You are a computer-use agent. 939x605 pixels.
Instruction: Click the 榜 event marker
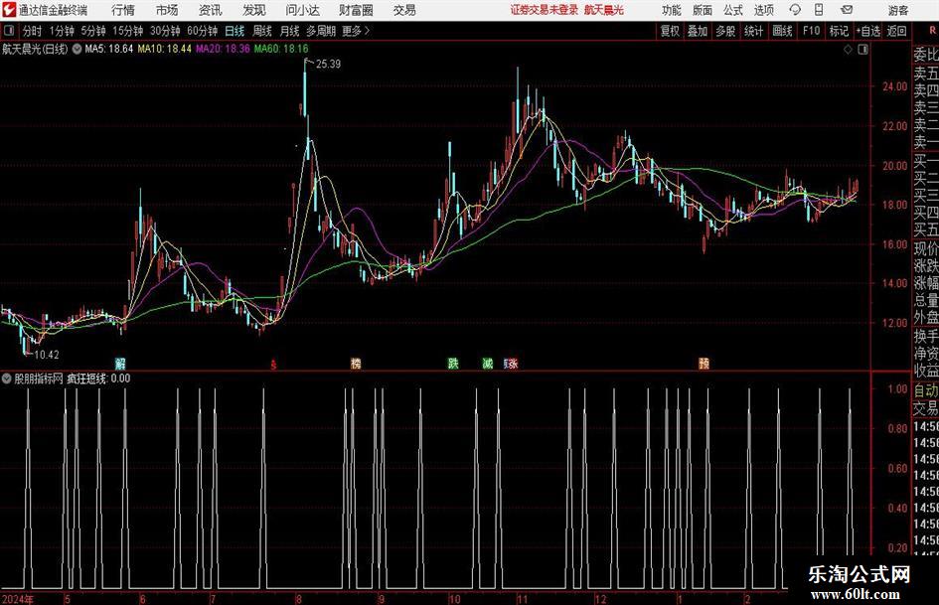[356, 364]
